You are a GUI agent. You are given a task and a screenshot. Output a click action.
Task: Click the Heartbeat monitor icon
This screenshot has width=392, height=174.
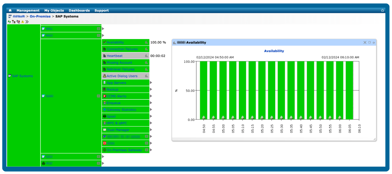105,56
